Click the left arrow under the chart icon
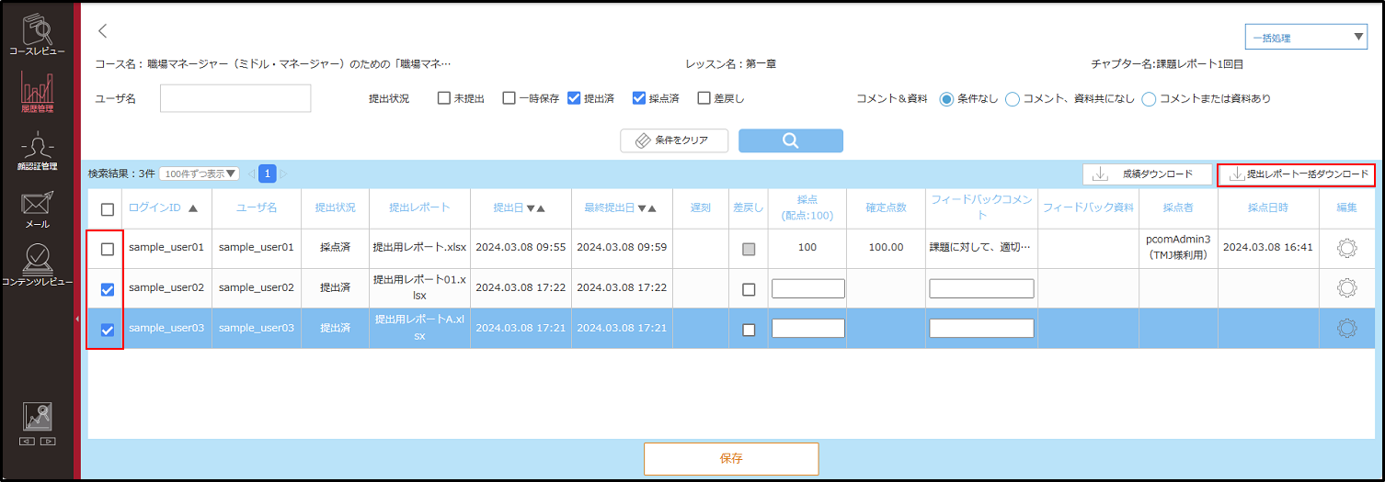 [28, 442]
